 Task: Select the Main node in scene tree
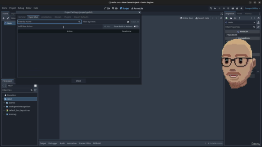coord(9,23)
